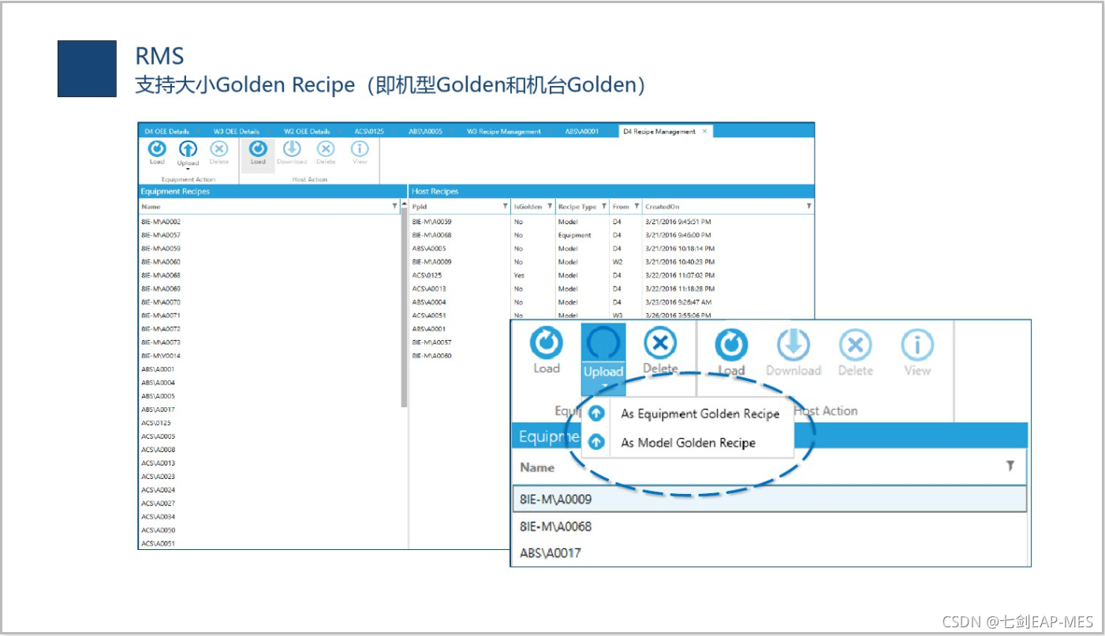The width and height of the screenshot is (1105, 636).
Task: Open the Ppid column filter icon
Action: pos(505,206)
